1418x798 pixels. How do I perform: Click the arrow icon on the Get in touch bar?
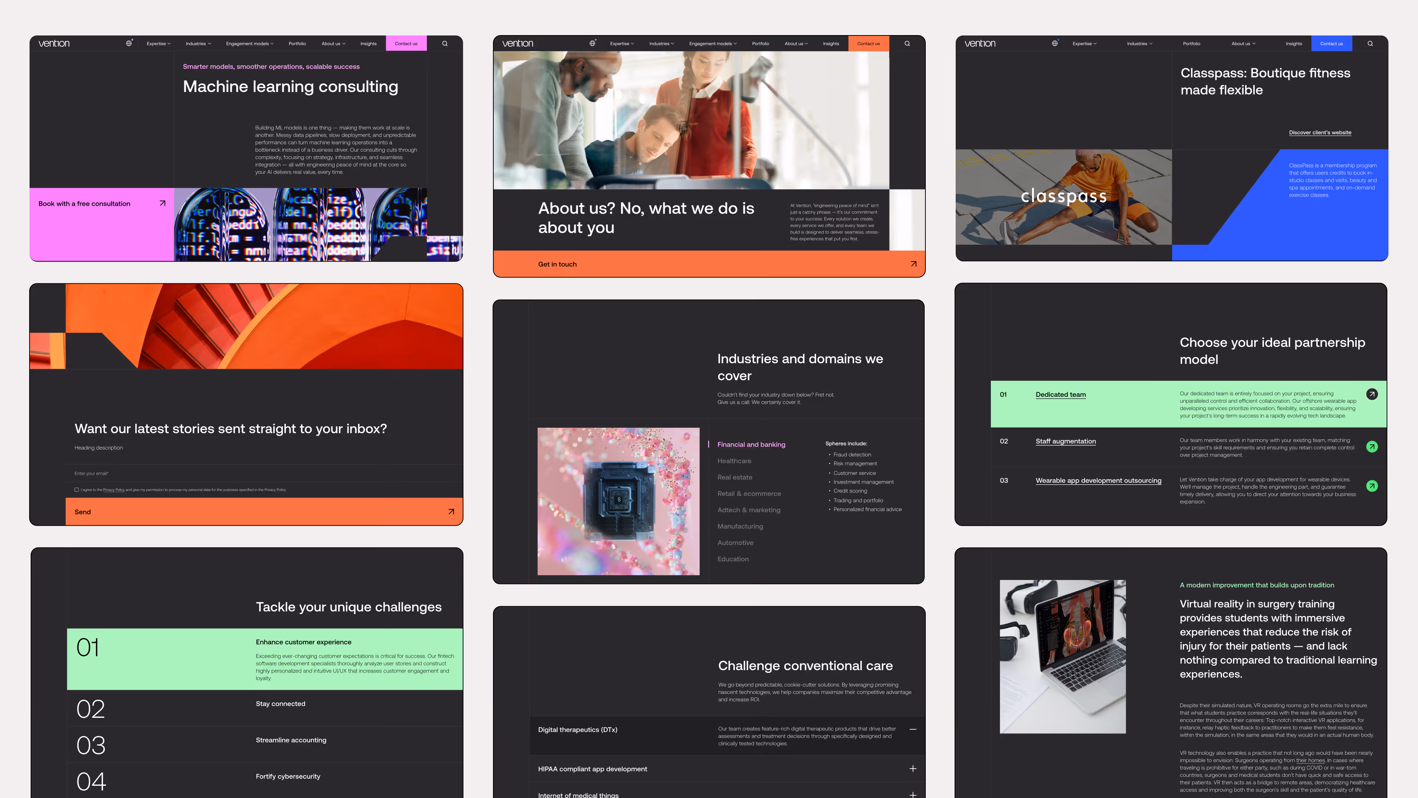pyautogui.click(x=913, y=265)
